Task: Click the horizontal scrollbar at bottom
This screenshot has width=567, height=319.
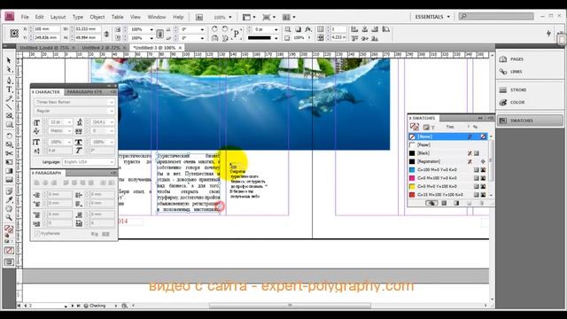Action: [290, 306]
